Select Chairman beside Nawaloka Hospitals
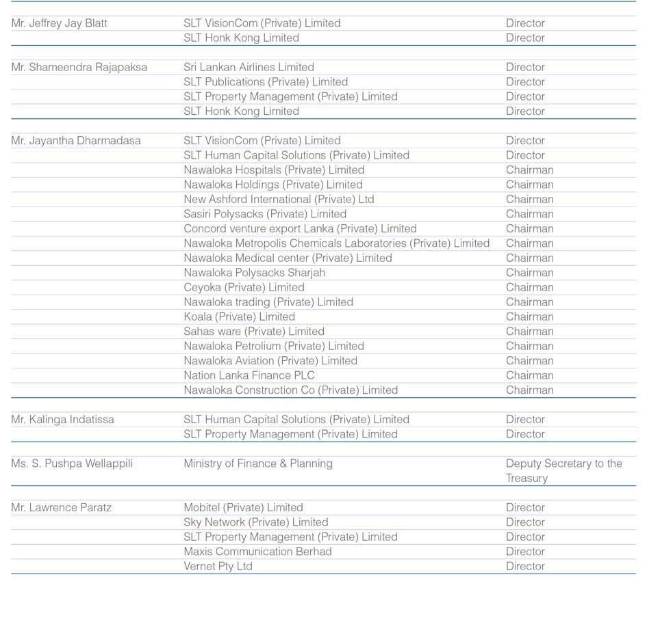The height and width of the screenshot is (620, 647). 530,170
